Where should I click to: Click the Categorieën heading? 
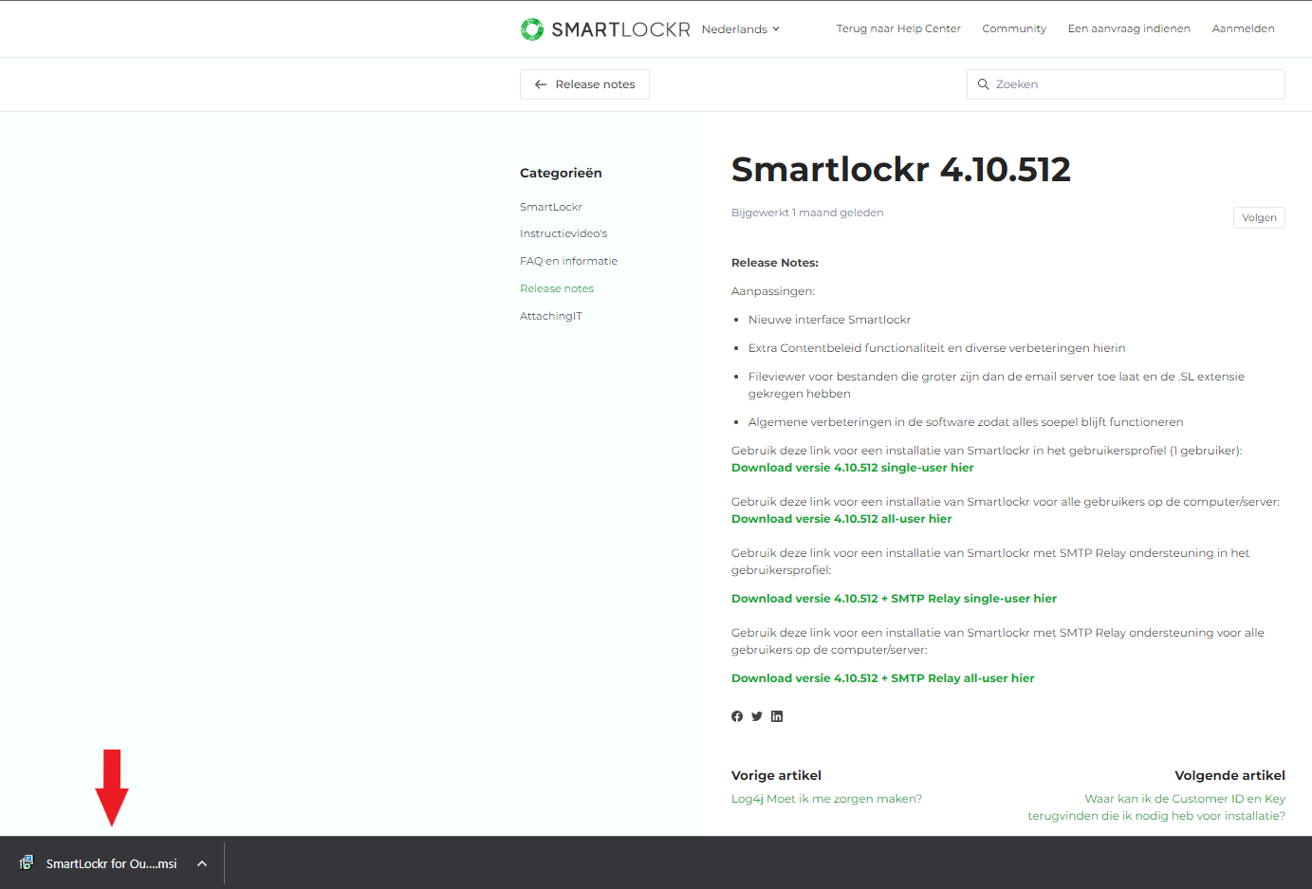click(561, 173)
